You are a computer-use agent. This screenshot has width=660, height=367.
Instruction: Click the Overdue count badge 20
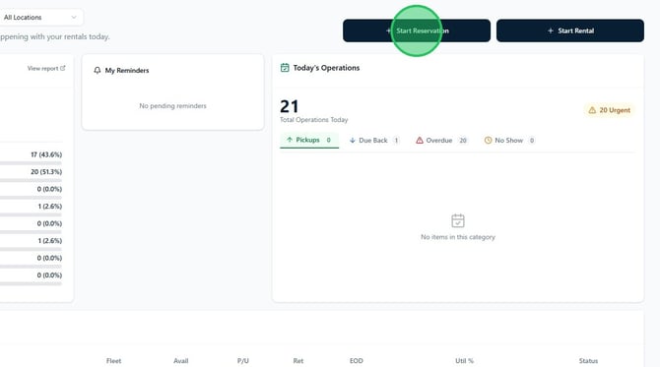click(x=463, y=141)
